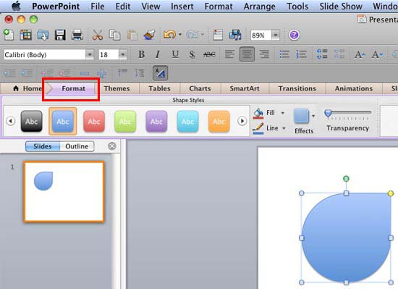Open the Effects dropdown arrow
This screenshot has height=289, width=398.
[313, 116]
